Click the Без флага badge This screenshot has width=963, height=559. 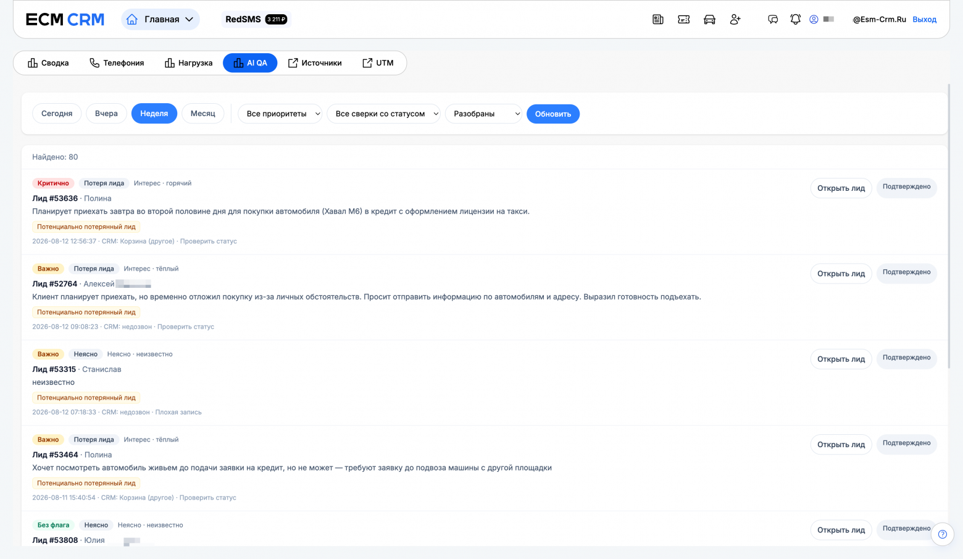pyautogui.click(x=53, y=525)
